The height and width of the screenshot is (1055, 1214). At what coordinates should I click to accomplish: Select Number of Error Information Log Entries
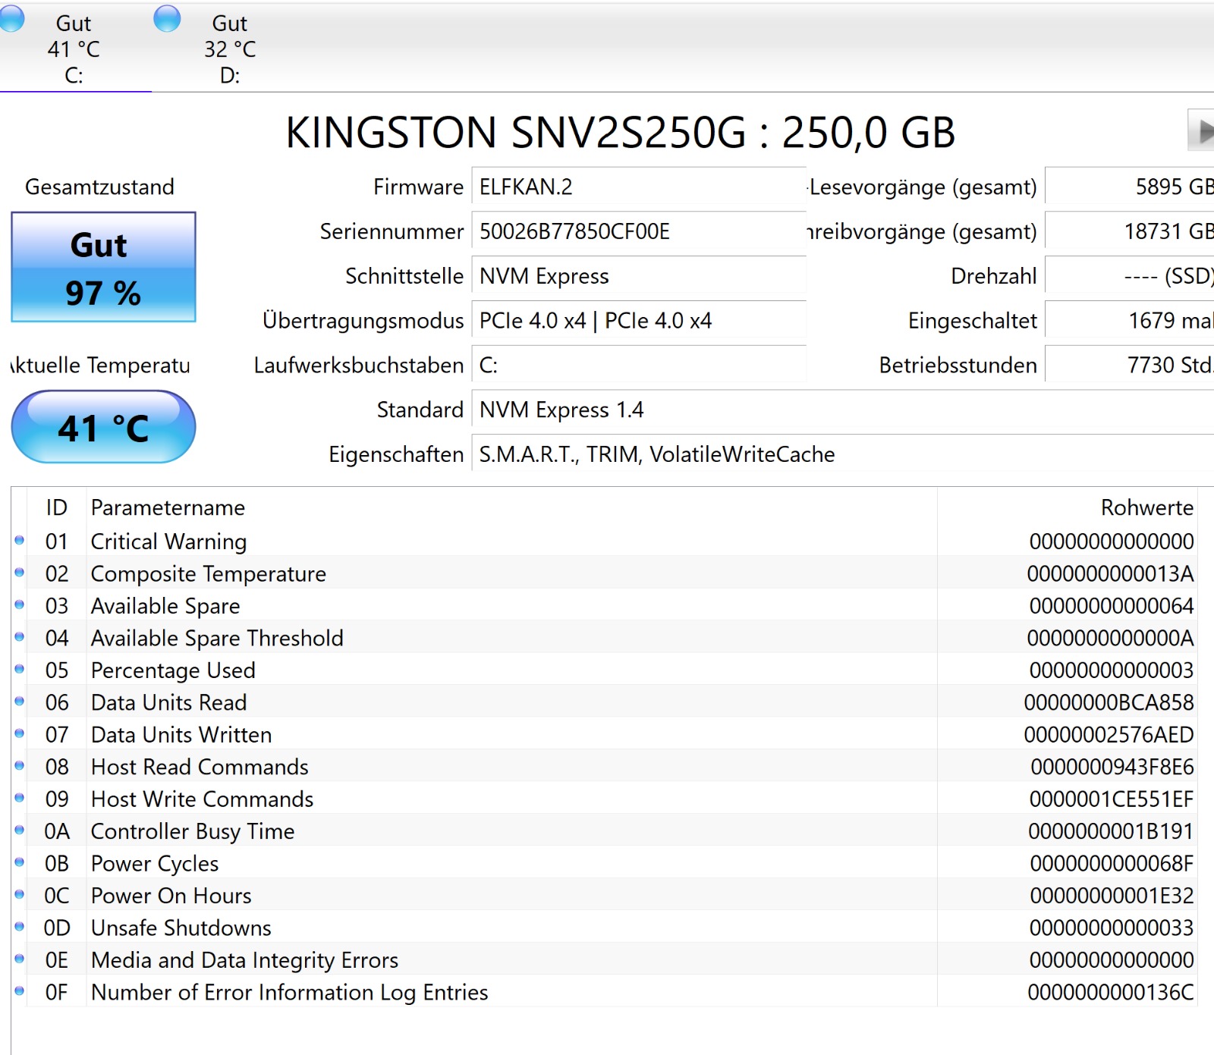point(289,992)
